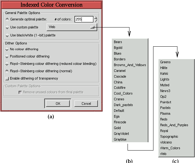Decrease number of colors with down arrow
The width and height of the screenshot is (195, 163).
[96, 21]
